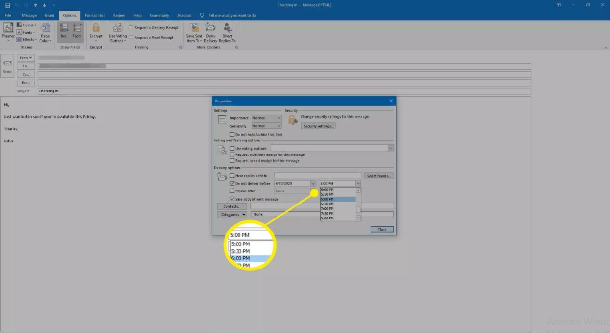
Task: Open the Sensitivity dropdown
Action: coord(266,126)
